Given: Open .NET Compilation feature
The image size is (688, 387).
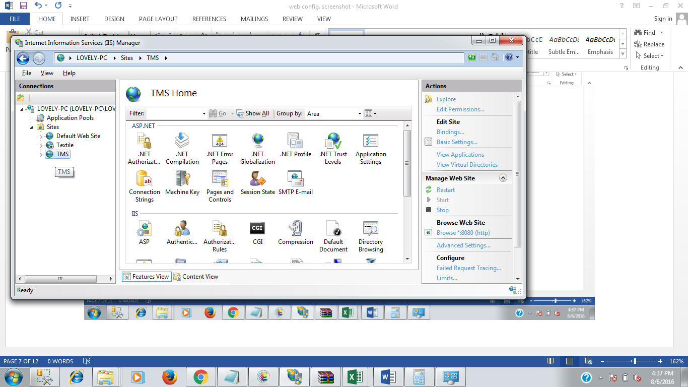Looking at the screenshot, I should coord(182,149).
